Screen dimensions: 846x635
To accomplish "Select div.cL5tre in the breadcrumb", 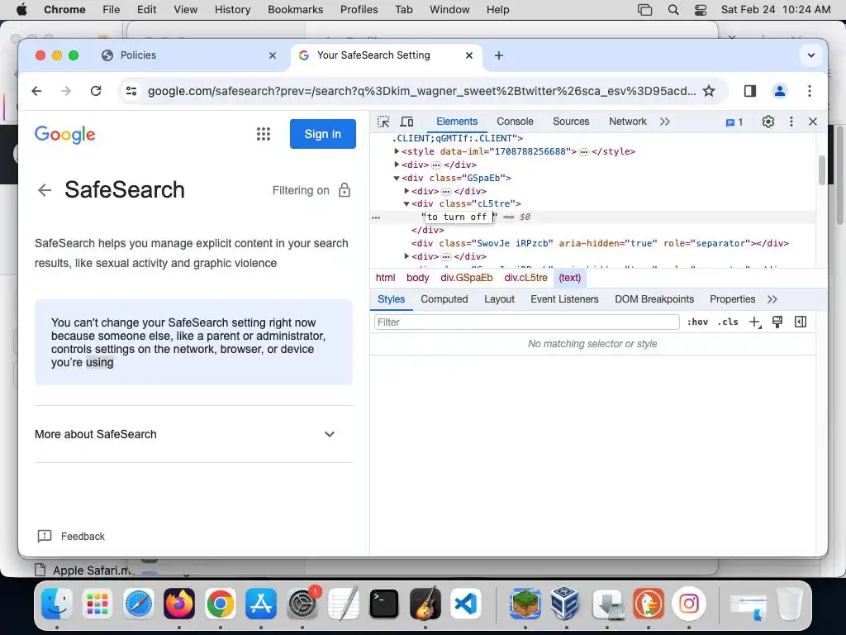I will [x=525, y=278].
